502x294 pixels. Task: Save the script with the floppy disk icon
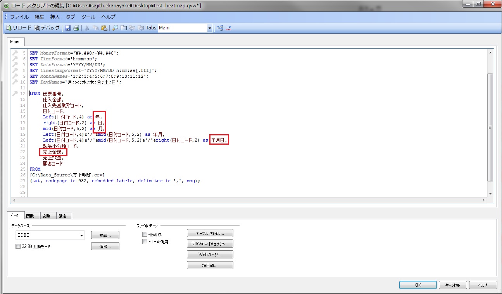pyautogui.click(x=68, y=28)
